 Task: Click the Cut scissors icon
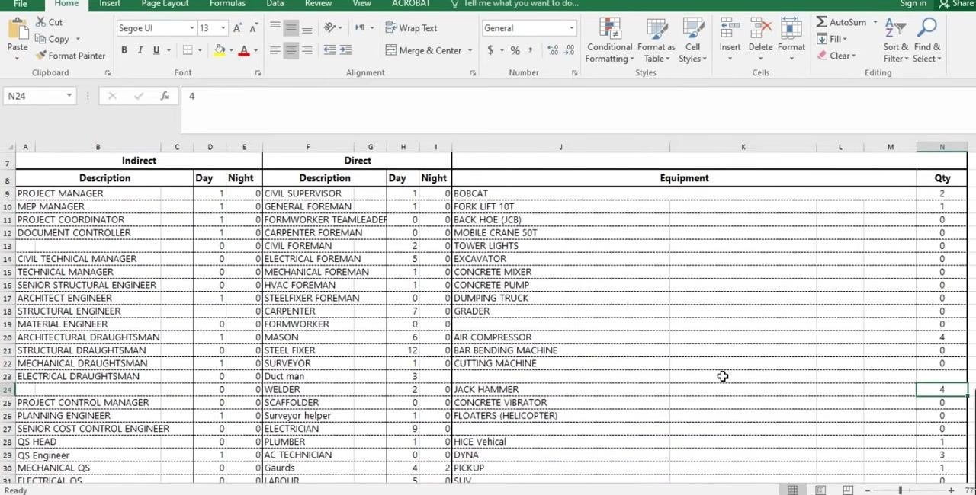pyautogui.click(x=41, y=22)
